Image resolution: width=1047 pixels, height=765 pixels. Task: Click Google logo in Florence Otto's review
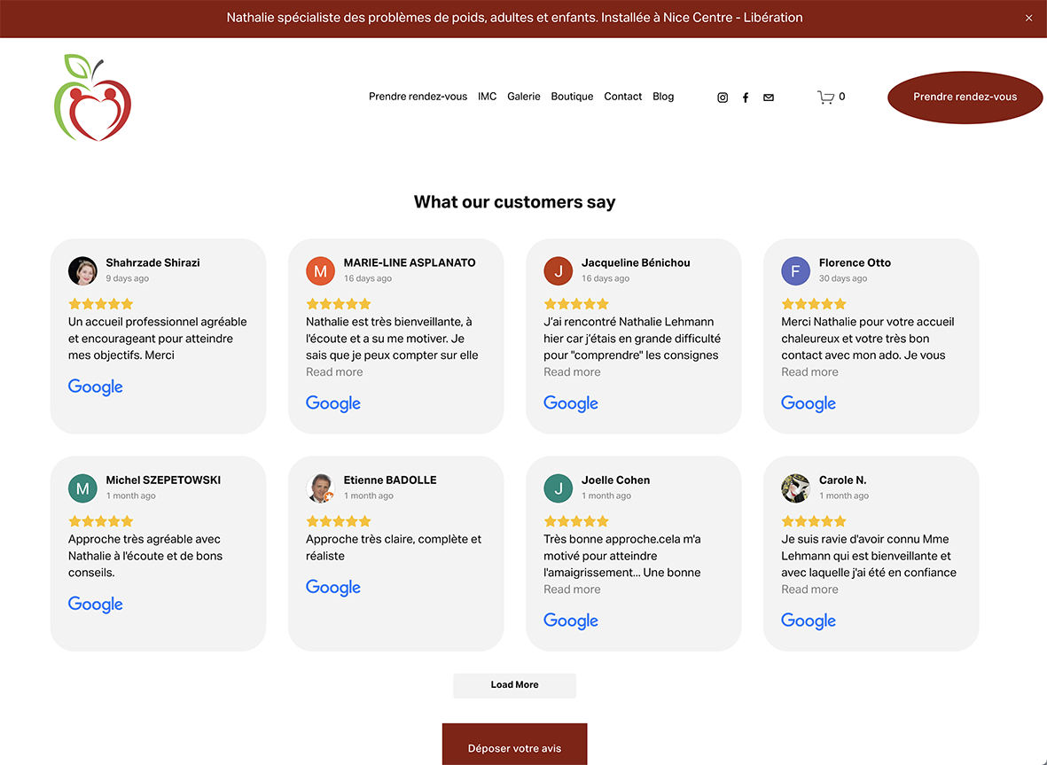click(809, 404)
